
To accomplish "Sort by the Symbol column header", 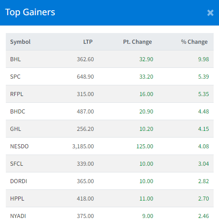I will tap(21, 42).
